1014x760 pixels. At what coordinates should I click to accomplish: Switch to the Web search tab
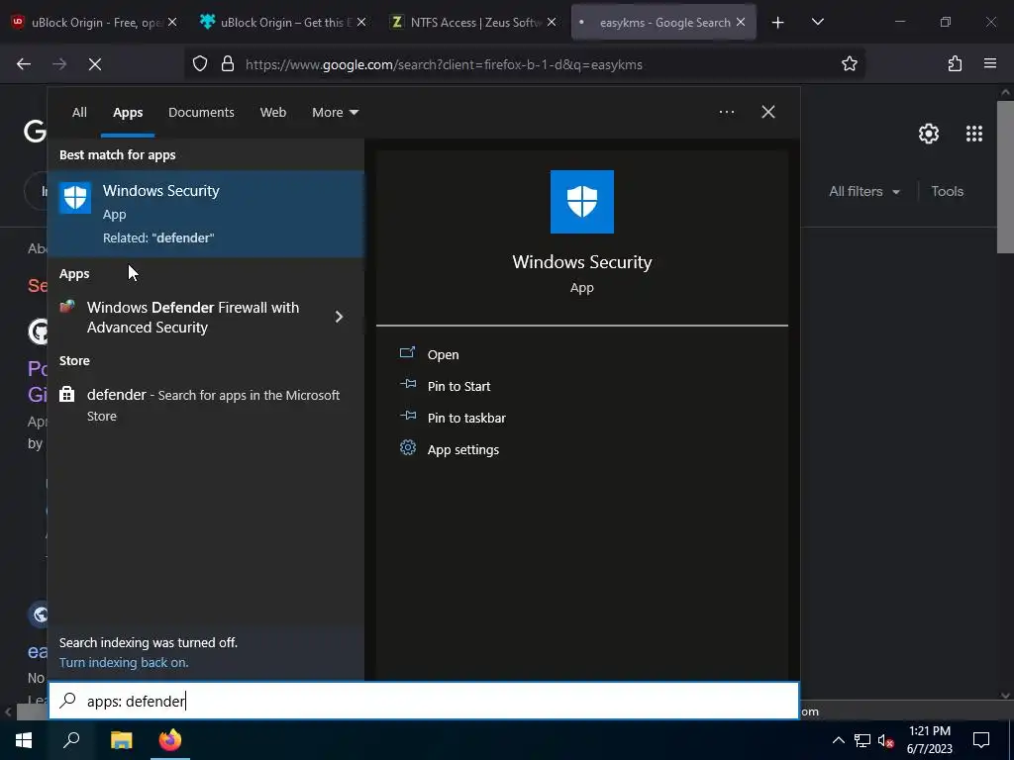pos(273,113)
